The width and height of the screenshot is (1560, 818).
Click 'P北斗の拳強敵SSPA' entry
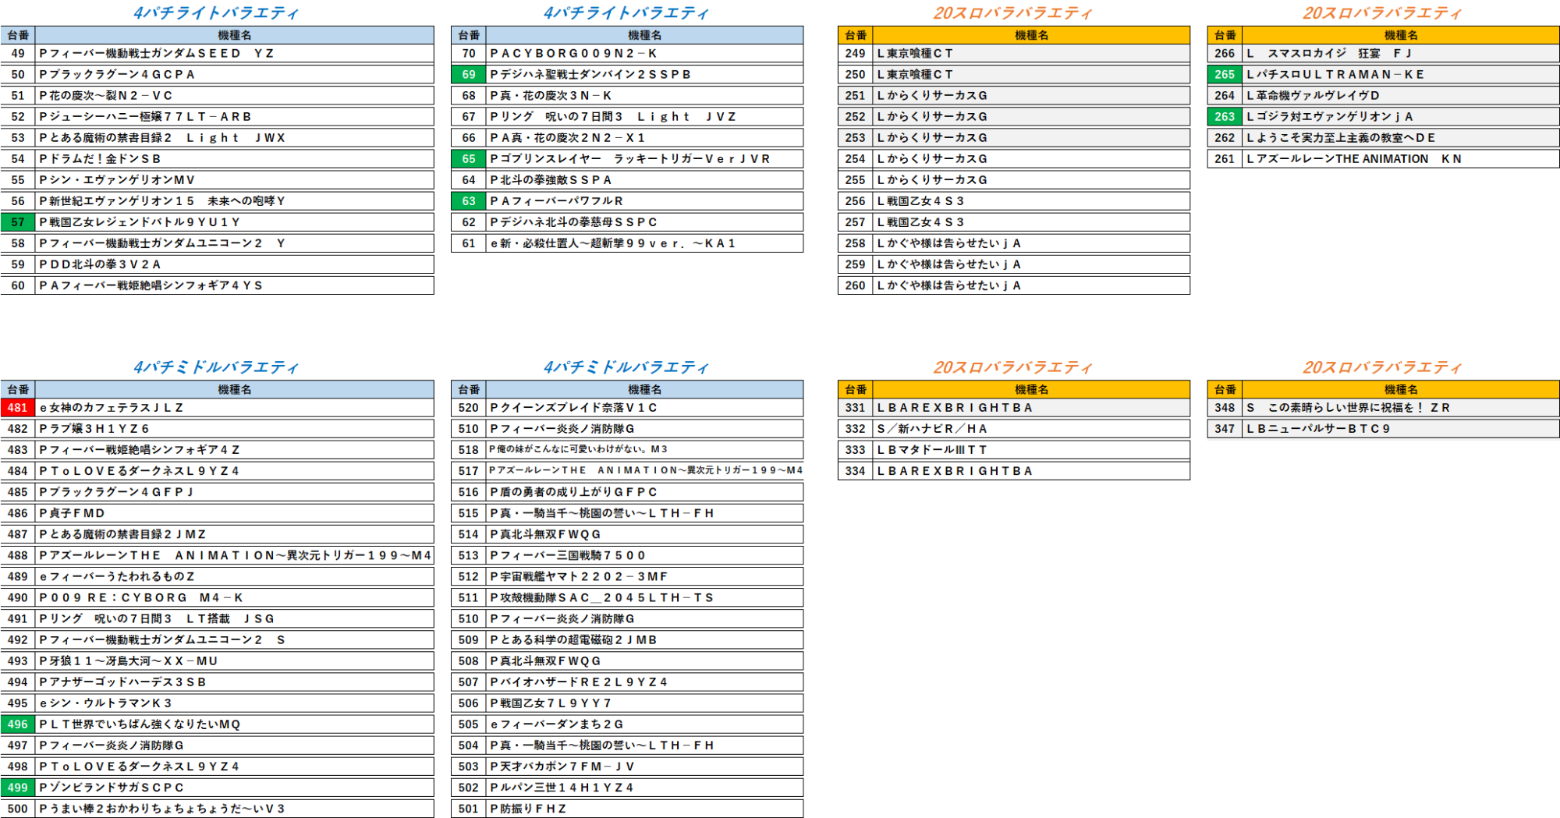coord(645,180)
